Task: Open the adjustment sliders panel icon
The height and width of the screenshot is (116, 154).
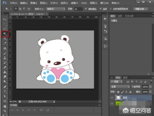Action: click(x=105, y=31)
